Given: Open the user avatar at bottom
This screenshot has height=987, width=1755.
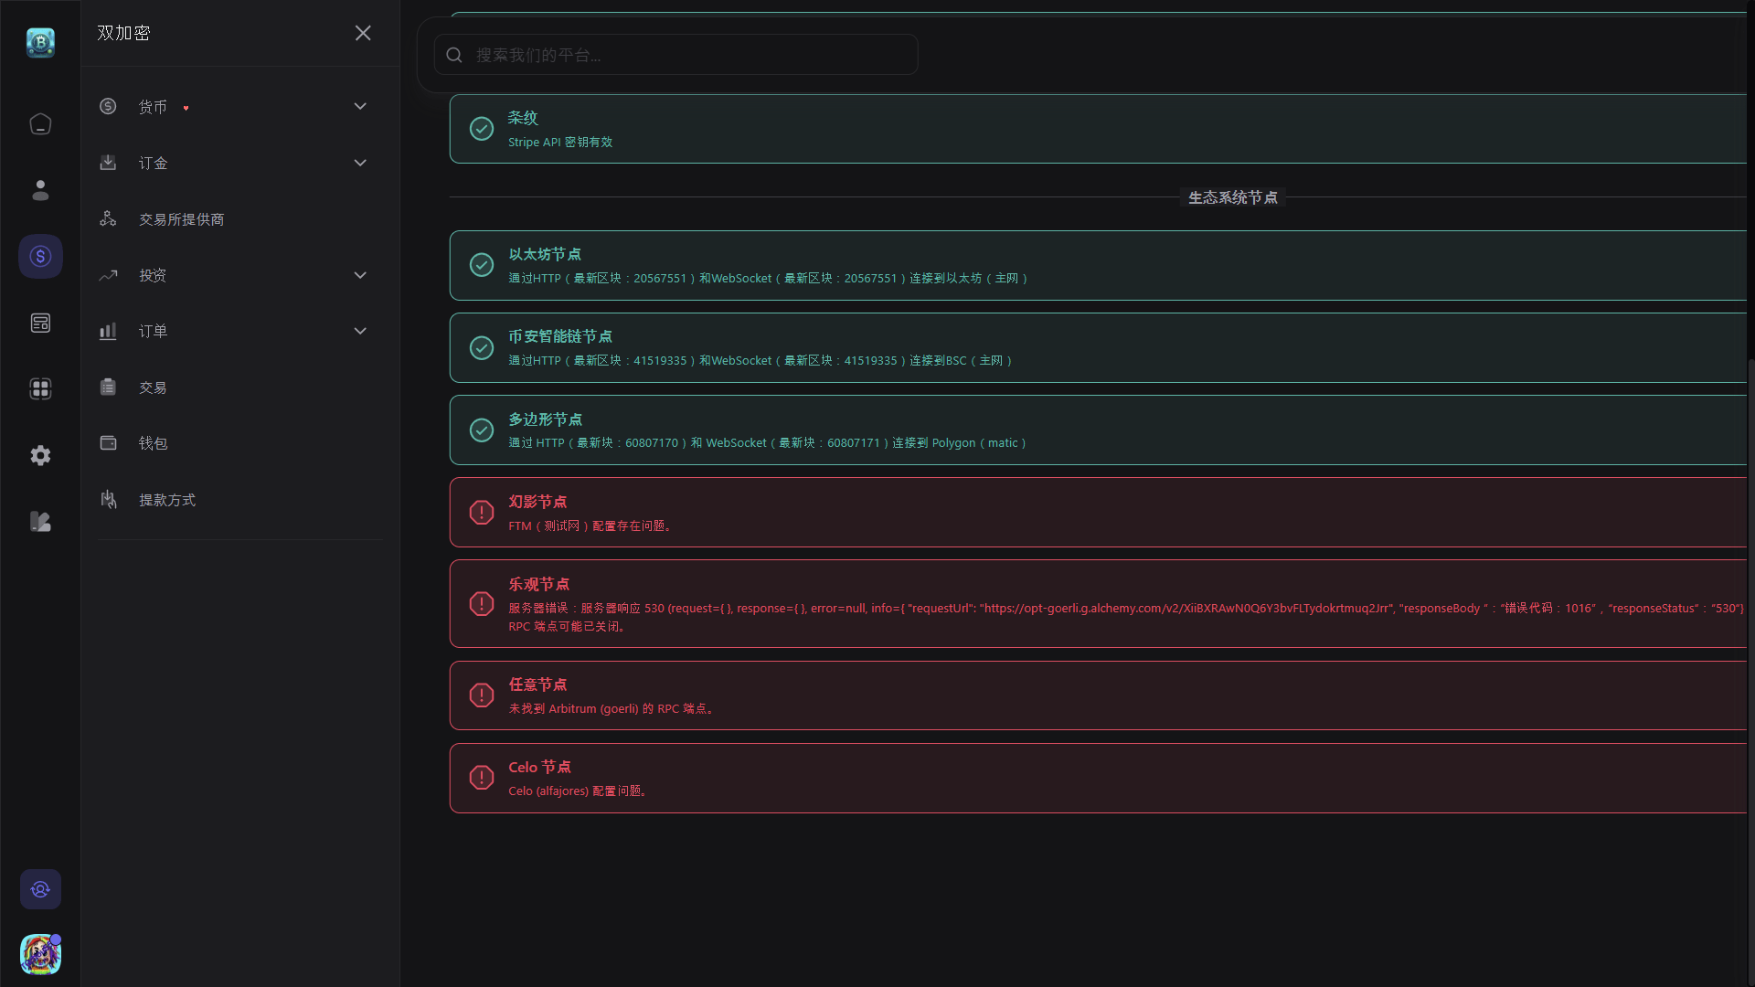Looking at the screenshot, I should coord(40,954).
